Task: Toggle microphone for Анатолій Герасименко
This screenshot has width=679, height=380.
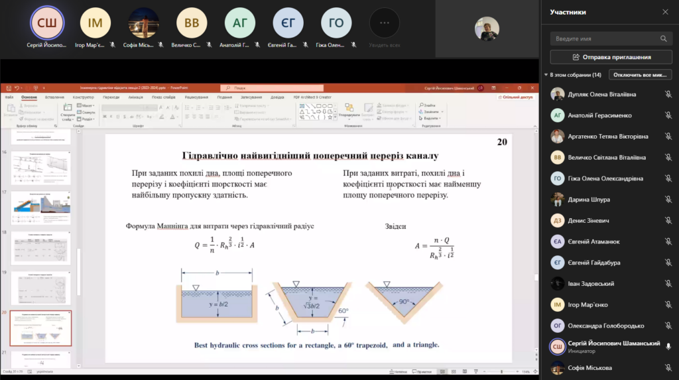Action: [x=668, y=115]
